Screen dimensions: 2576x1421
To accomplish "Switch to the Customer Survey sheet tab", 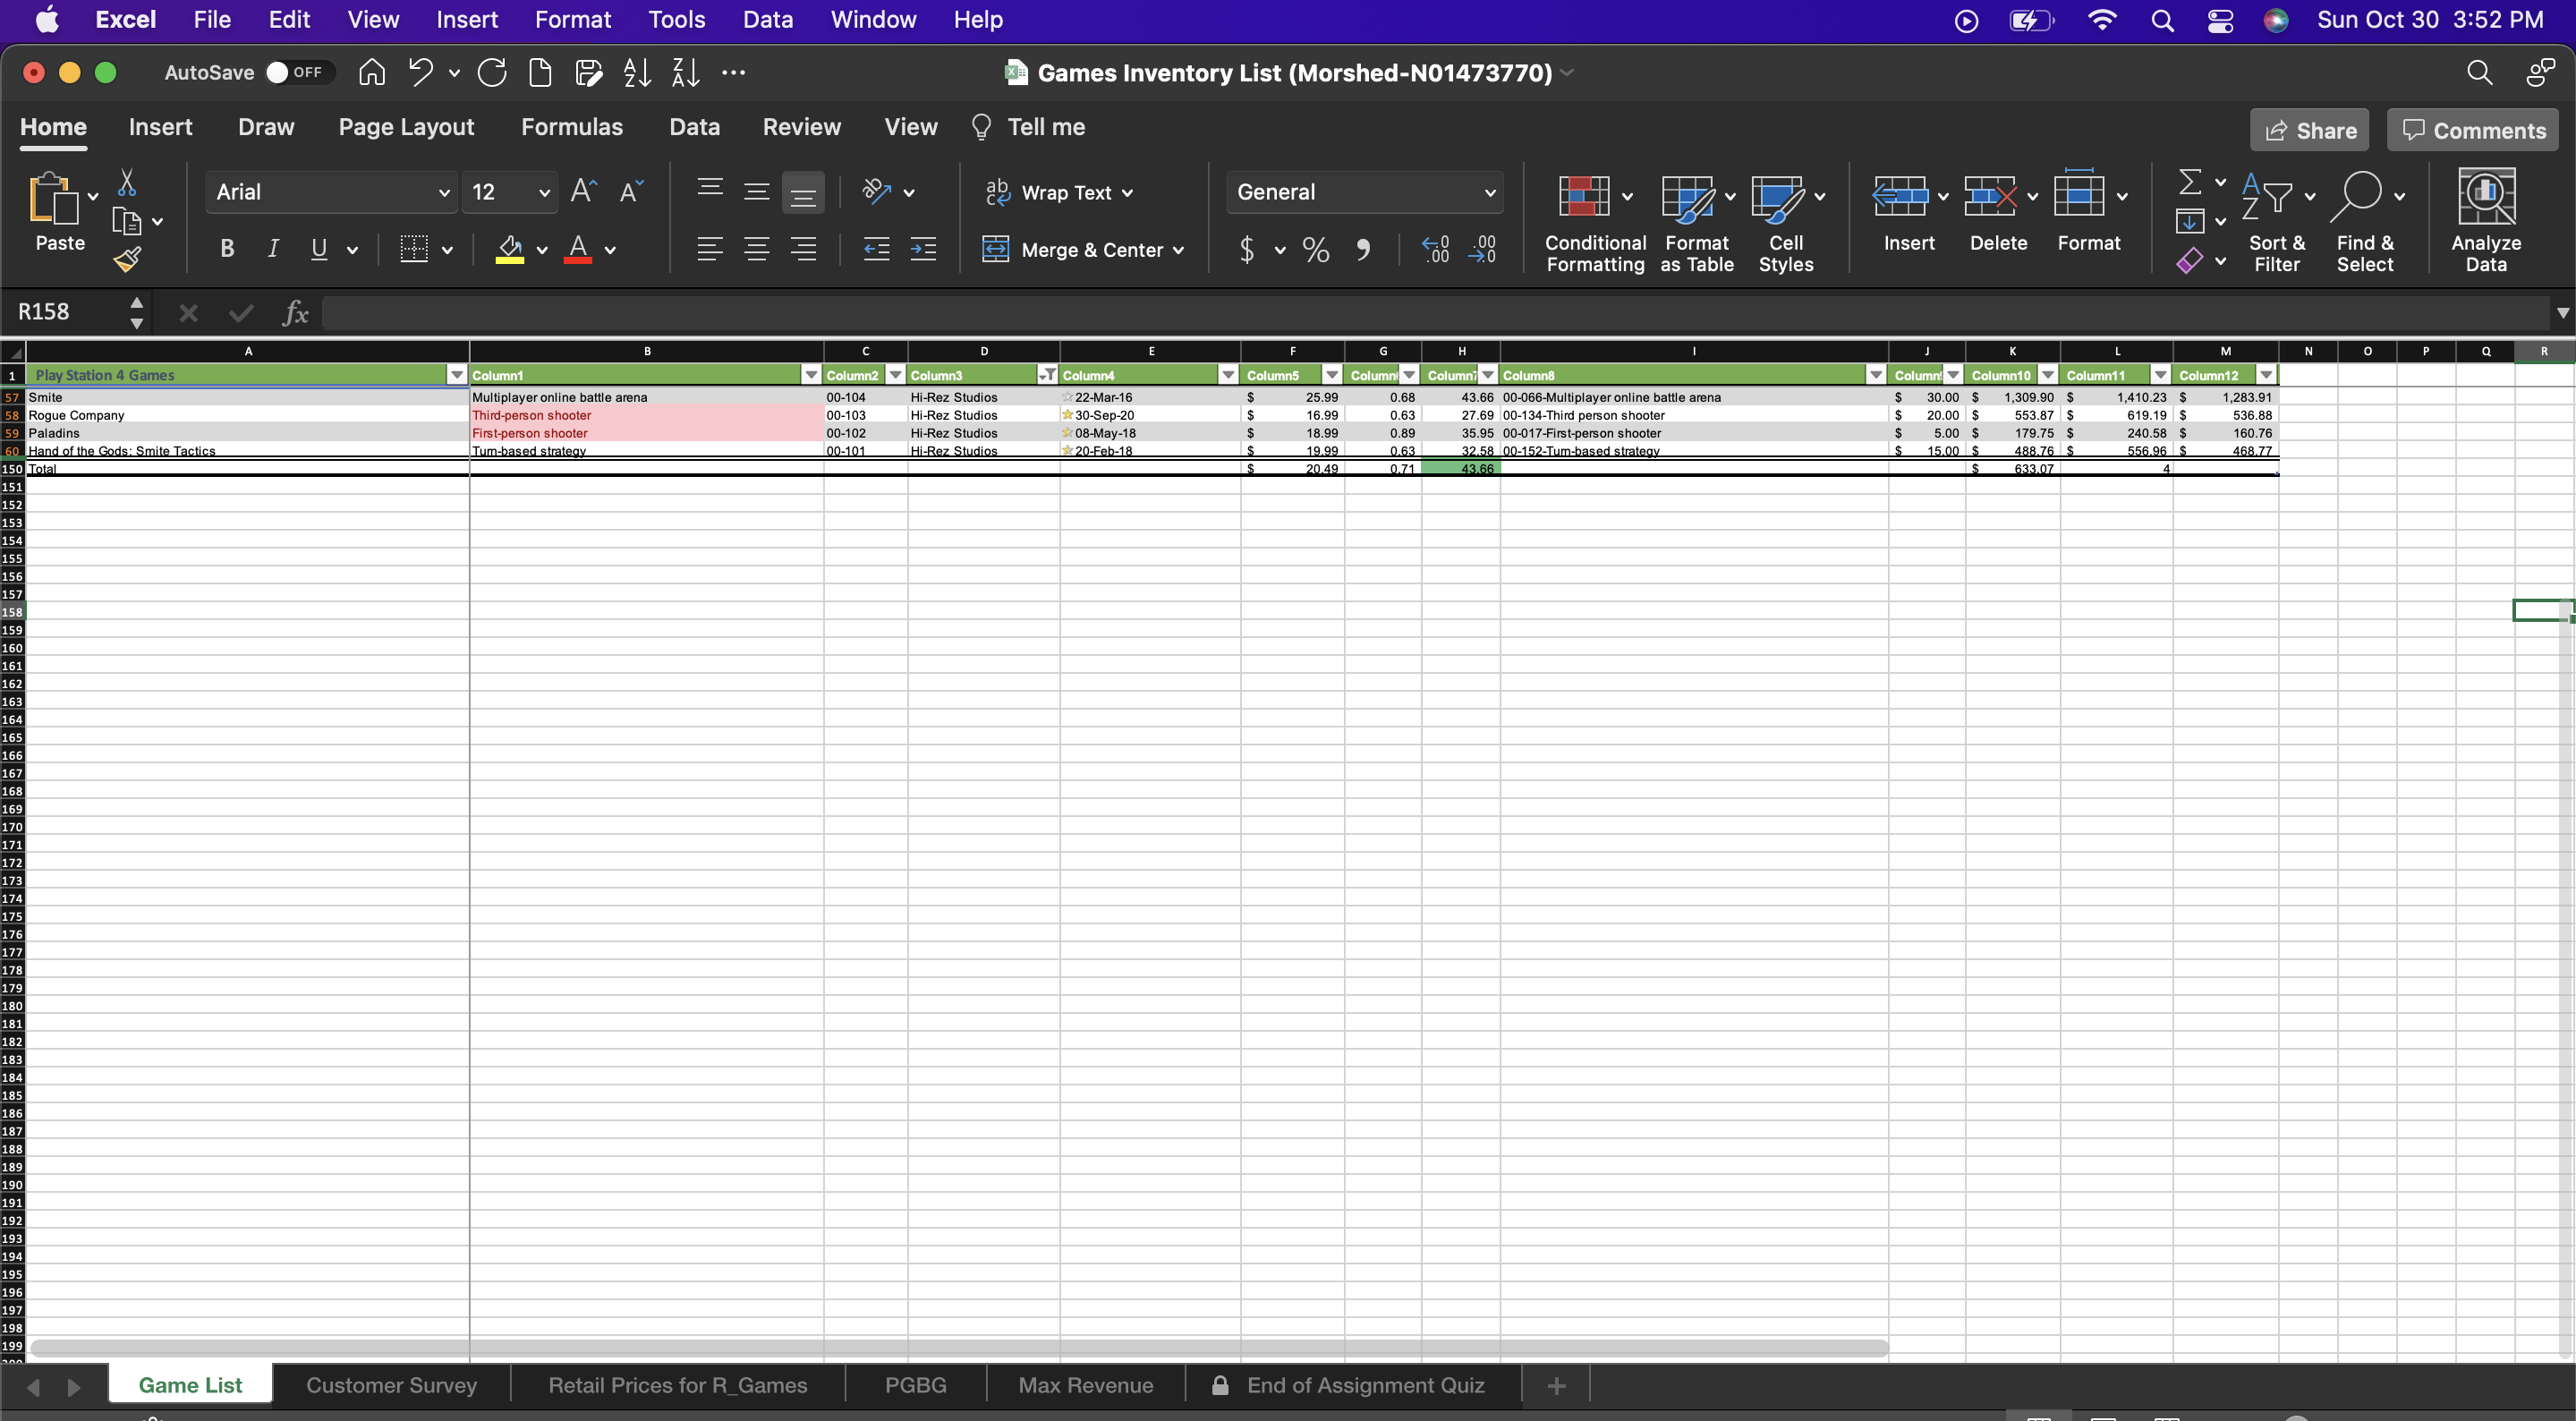I will 391,1385.
